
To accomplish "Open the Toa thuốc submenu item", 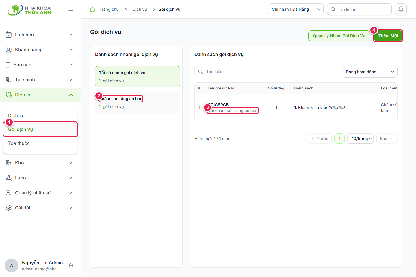I will coord(40,143).
